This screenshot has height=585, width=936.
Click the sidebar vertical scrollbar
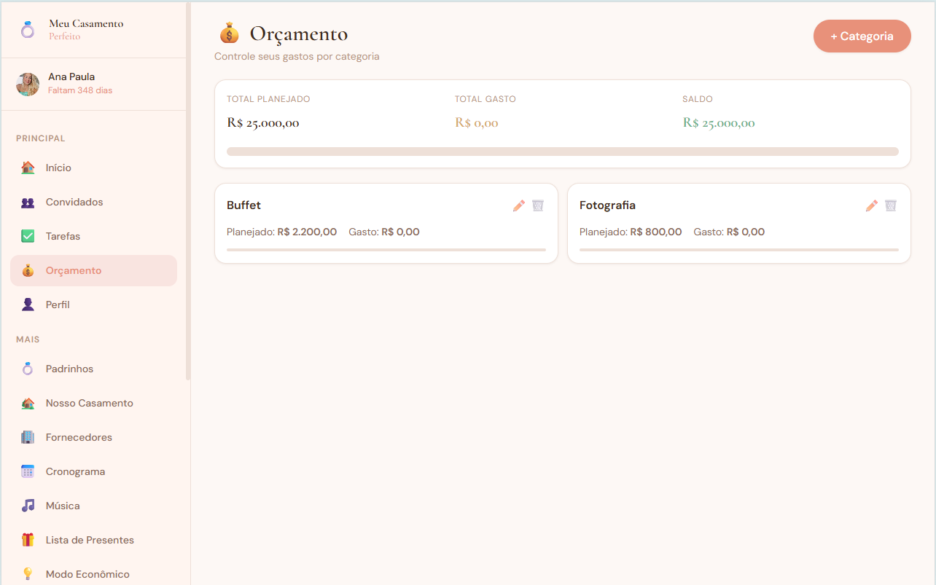[188, 191]
